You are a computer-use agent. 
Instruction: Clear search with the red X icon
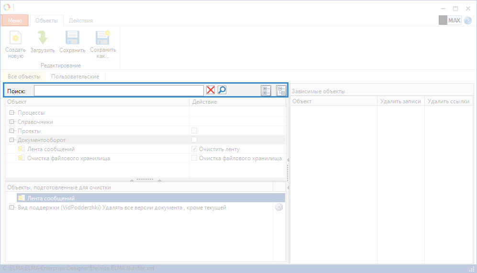(x=211, y=90)
